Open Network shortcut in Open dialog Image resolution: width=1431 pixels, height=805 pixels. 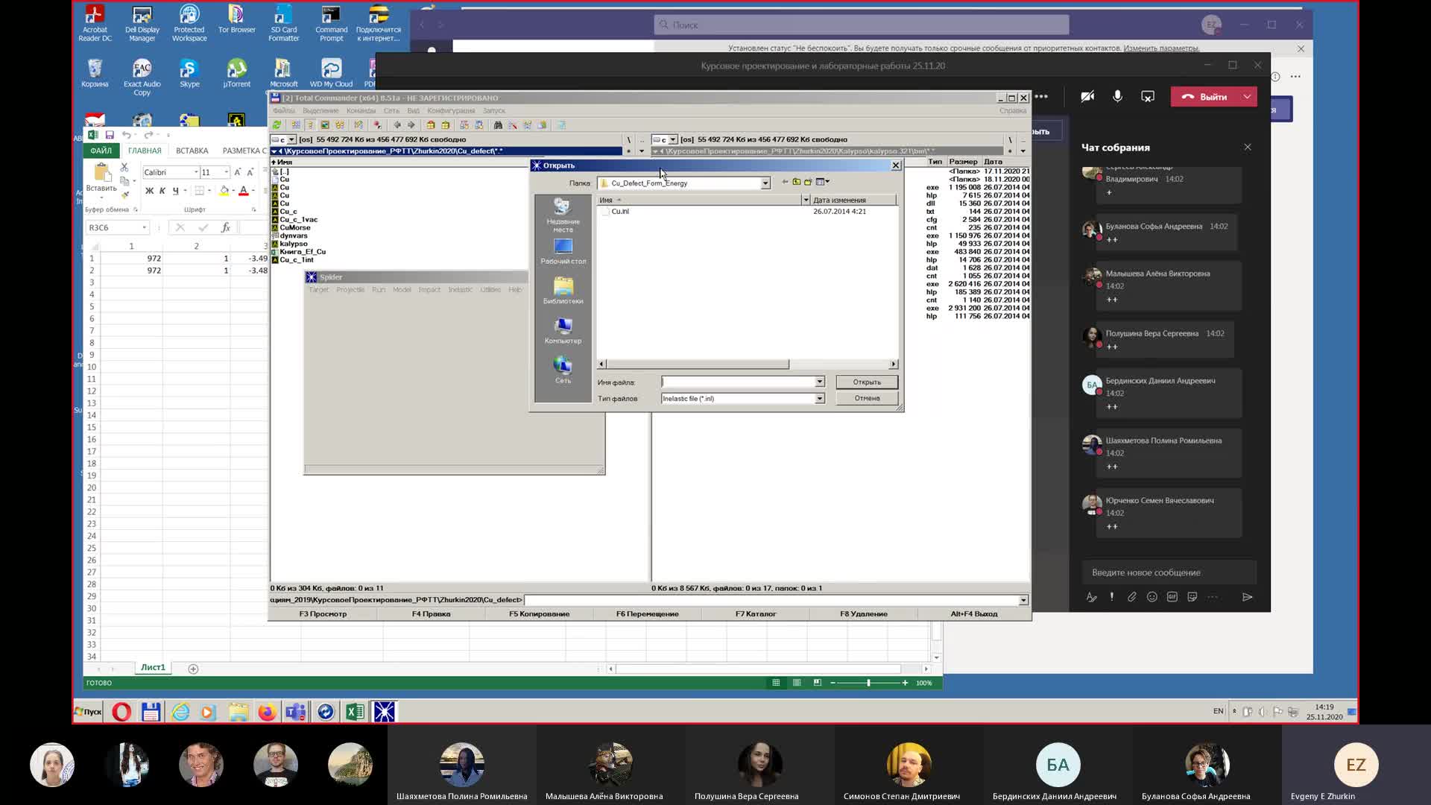pos(563,370)
